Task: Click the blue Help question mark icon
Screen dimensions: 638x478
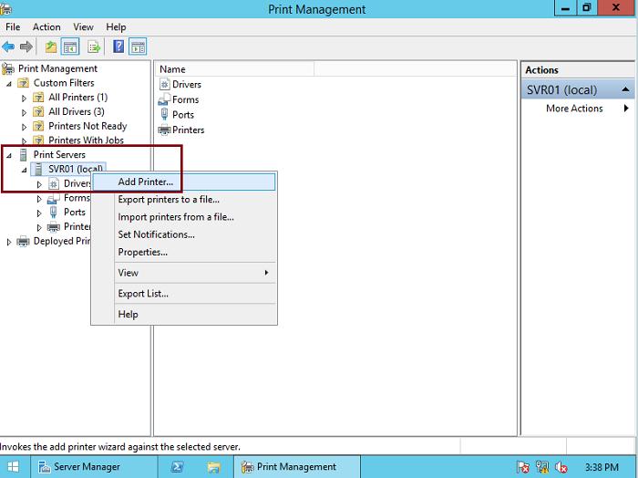Action: (x=118, y=47)
